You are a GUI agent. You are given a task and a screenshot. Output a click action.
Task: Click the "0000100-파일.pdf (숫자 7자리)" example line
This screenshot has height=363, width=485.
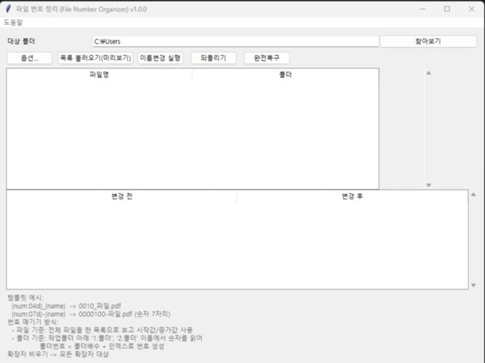pos(91,314)
